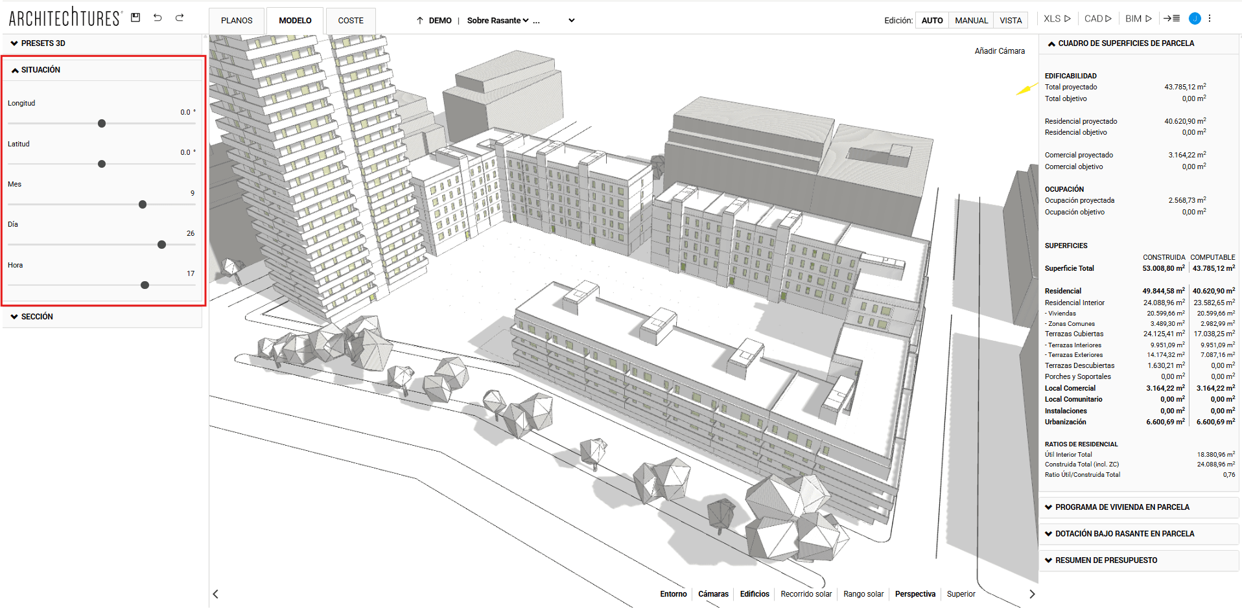Enable the Recorrido solar option
The height and width of the screenshot is (609, 1242).
[806, 594]
